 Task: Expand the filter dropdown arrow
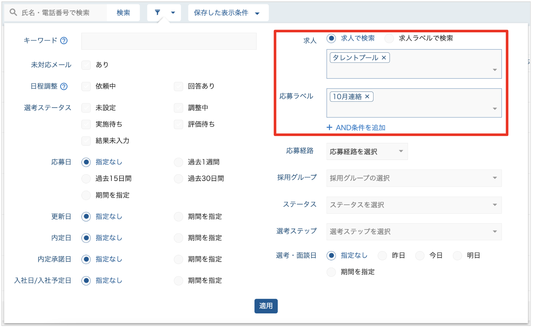[x=173, y=13]
